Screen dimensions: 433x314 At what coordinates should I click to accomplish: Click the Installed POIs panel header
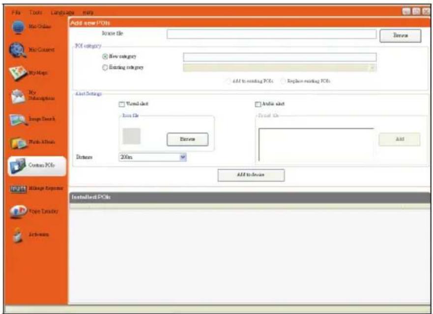coord(250,197)
